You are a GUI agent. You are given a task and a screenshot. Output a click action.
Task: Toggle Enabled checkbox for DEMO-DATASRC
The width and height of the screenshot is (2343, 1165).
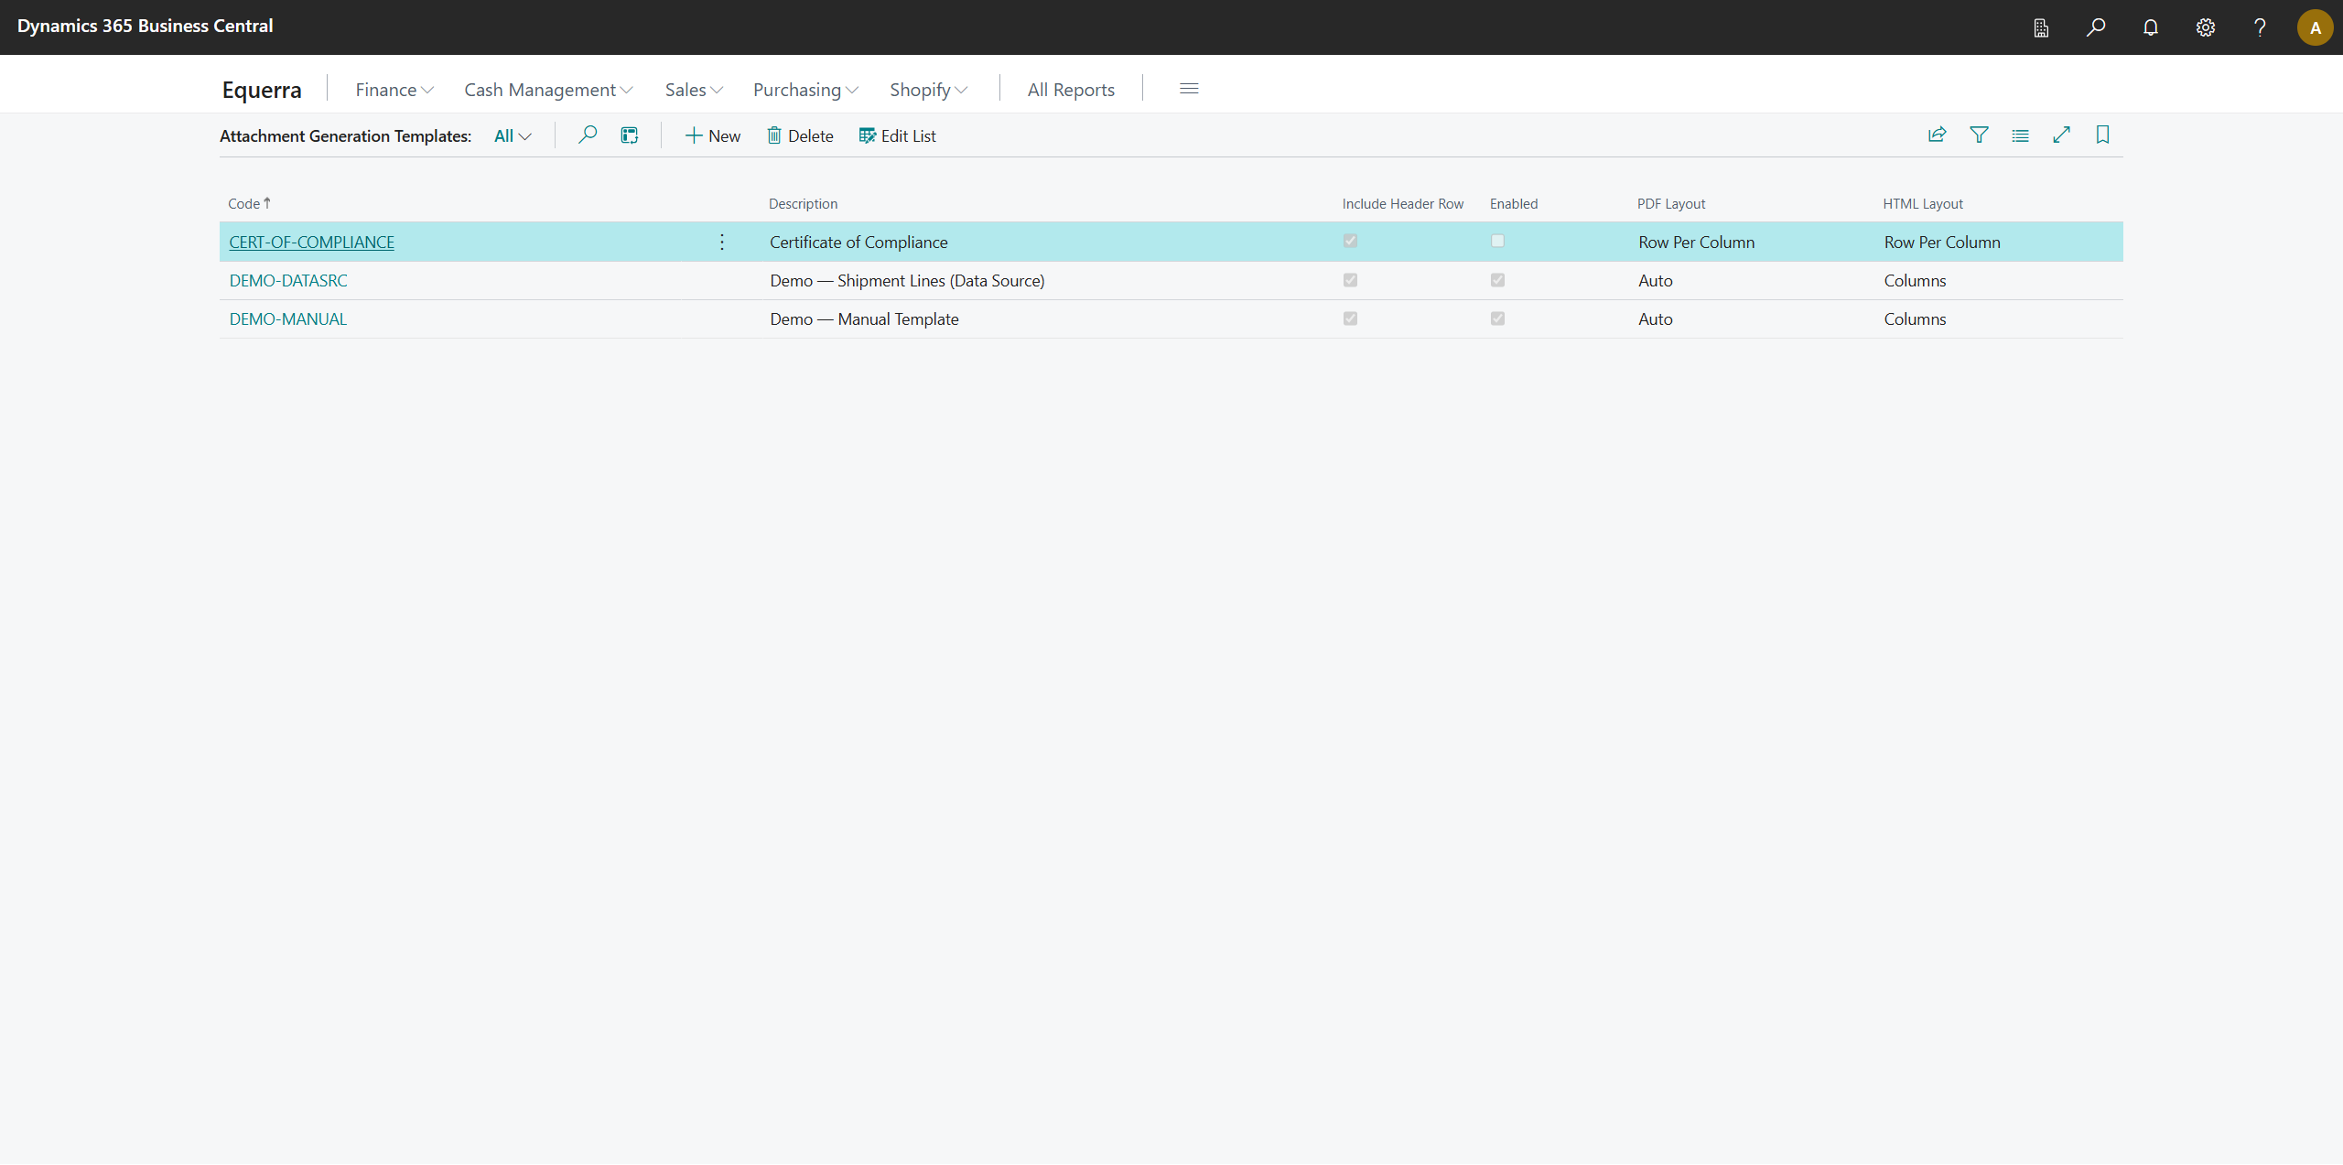[x=1497, y=280]
